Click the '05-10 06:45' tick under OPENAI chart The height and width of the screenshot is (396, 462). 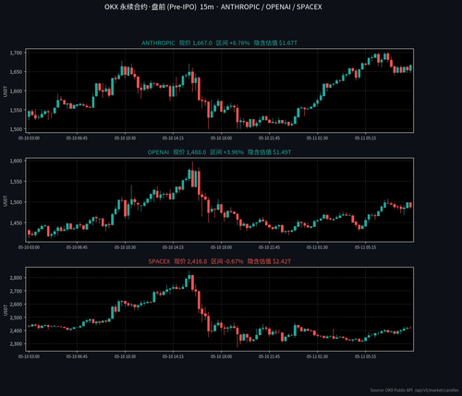click(77, 247)
